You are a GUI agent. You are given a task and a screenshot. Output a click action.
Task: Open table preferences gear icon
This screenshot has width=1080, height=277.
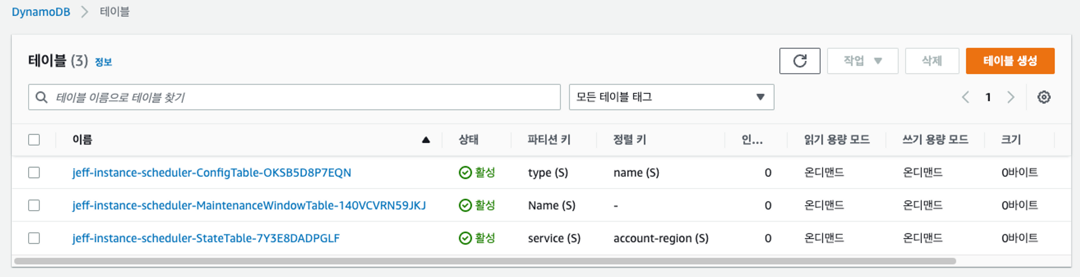(1044, 97)
